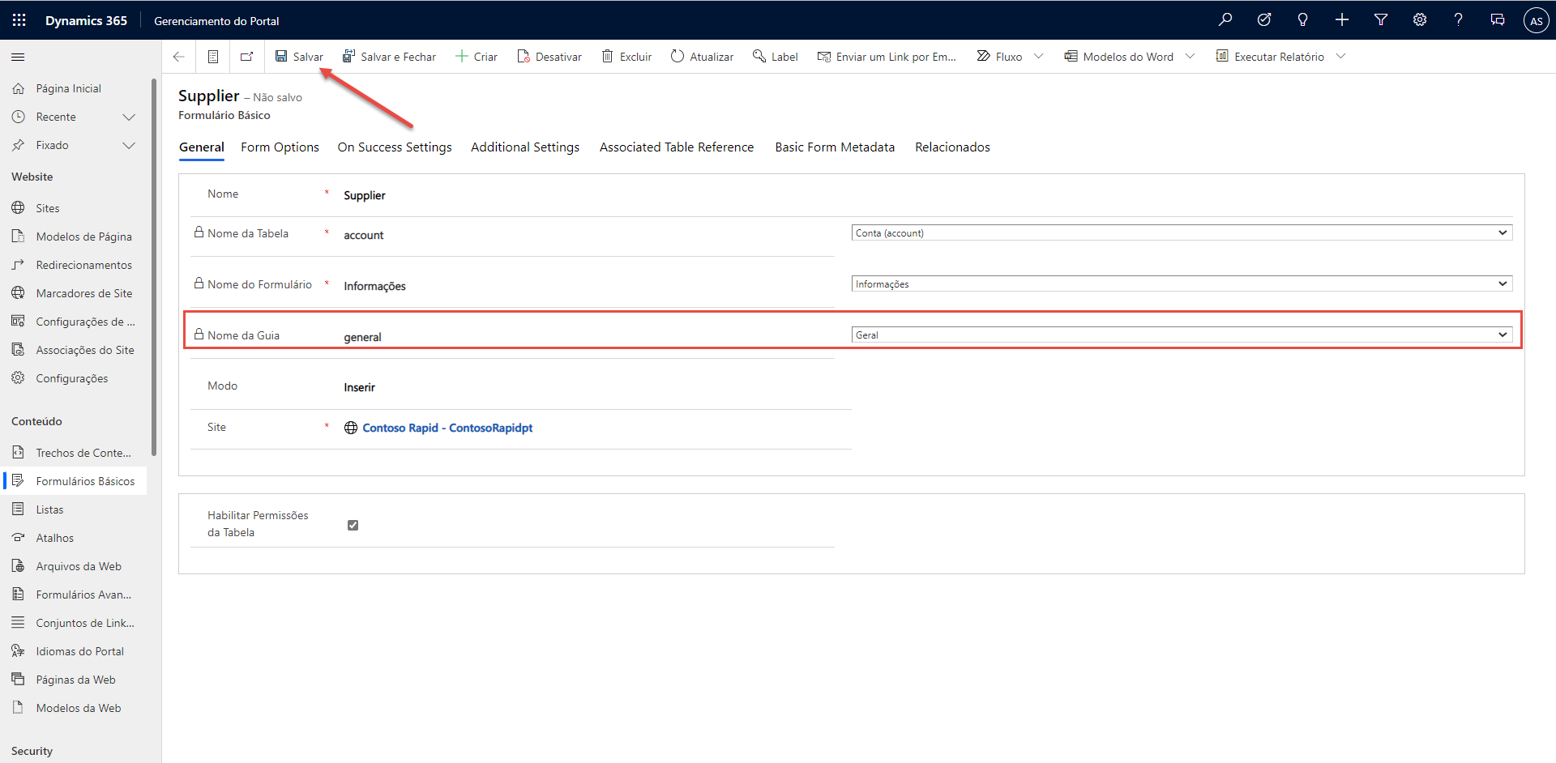The height and width of the screenshot is (763, 1556).
Task: Click the Fluxo command
Action: [999, 57]
